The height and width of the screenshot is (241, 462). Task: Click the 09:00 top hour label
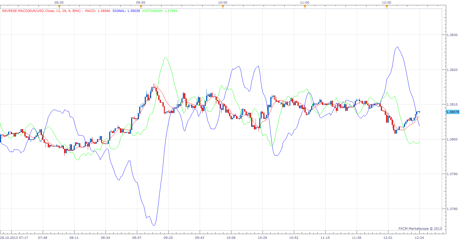[x=141, y=2]
